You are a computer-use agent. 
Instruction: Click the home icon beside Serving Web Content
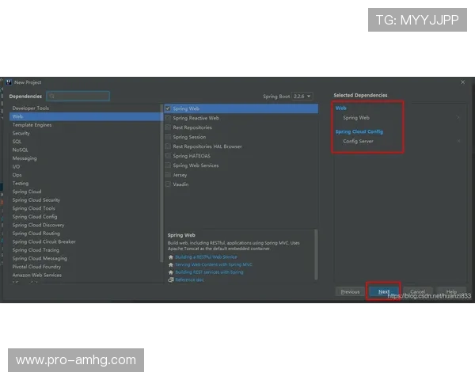(x=170, y=264)
